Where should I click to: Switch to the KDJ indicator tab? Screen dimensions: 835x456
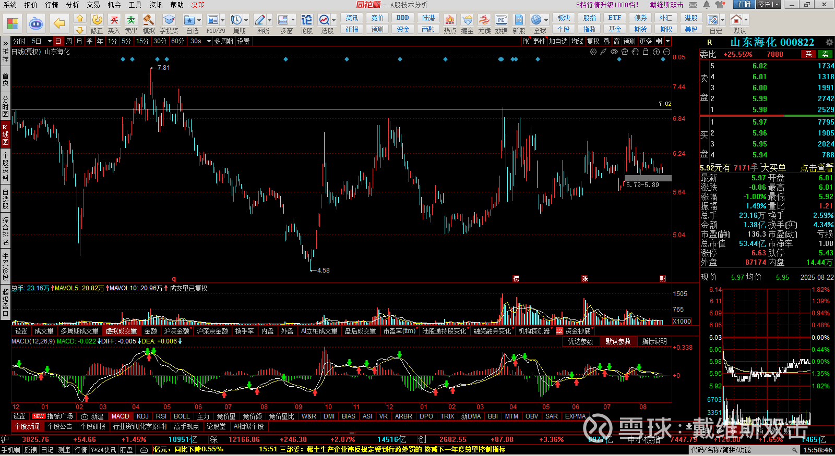[142, 416]
